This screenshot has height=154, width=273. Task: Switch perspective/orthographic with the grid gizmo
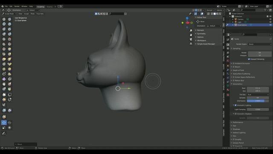tap(191, 44)
